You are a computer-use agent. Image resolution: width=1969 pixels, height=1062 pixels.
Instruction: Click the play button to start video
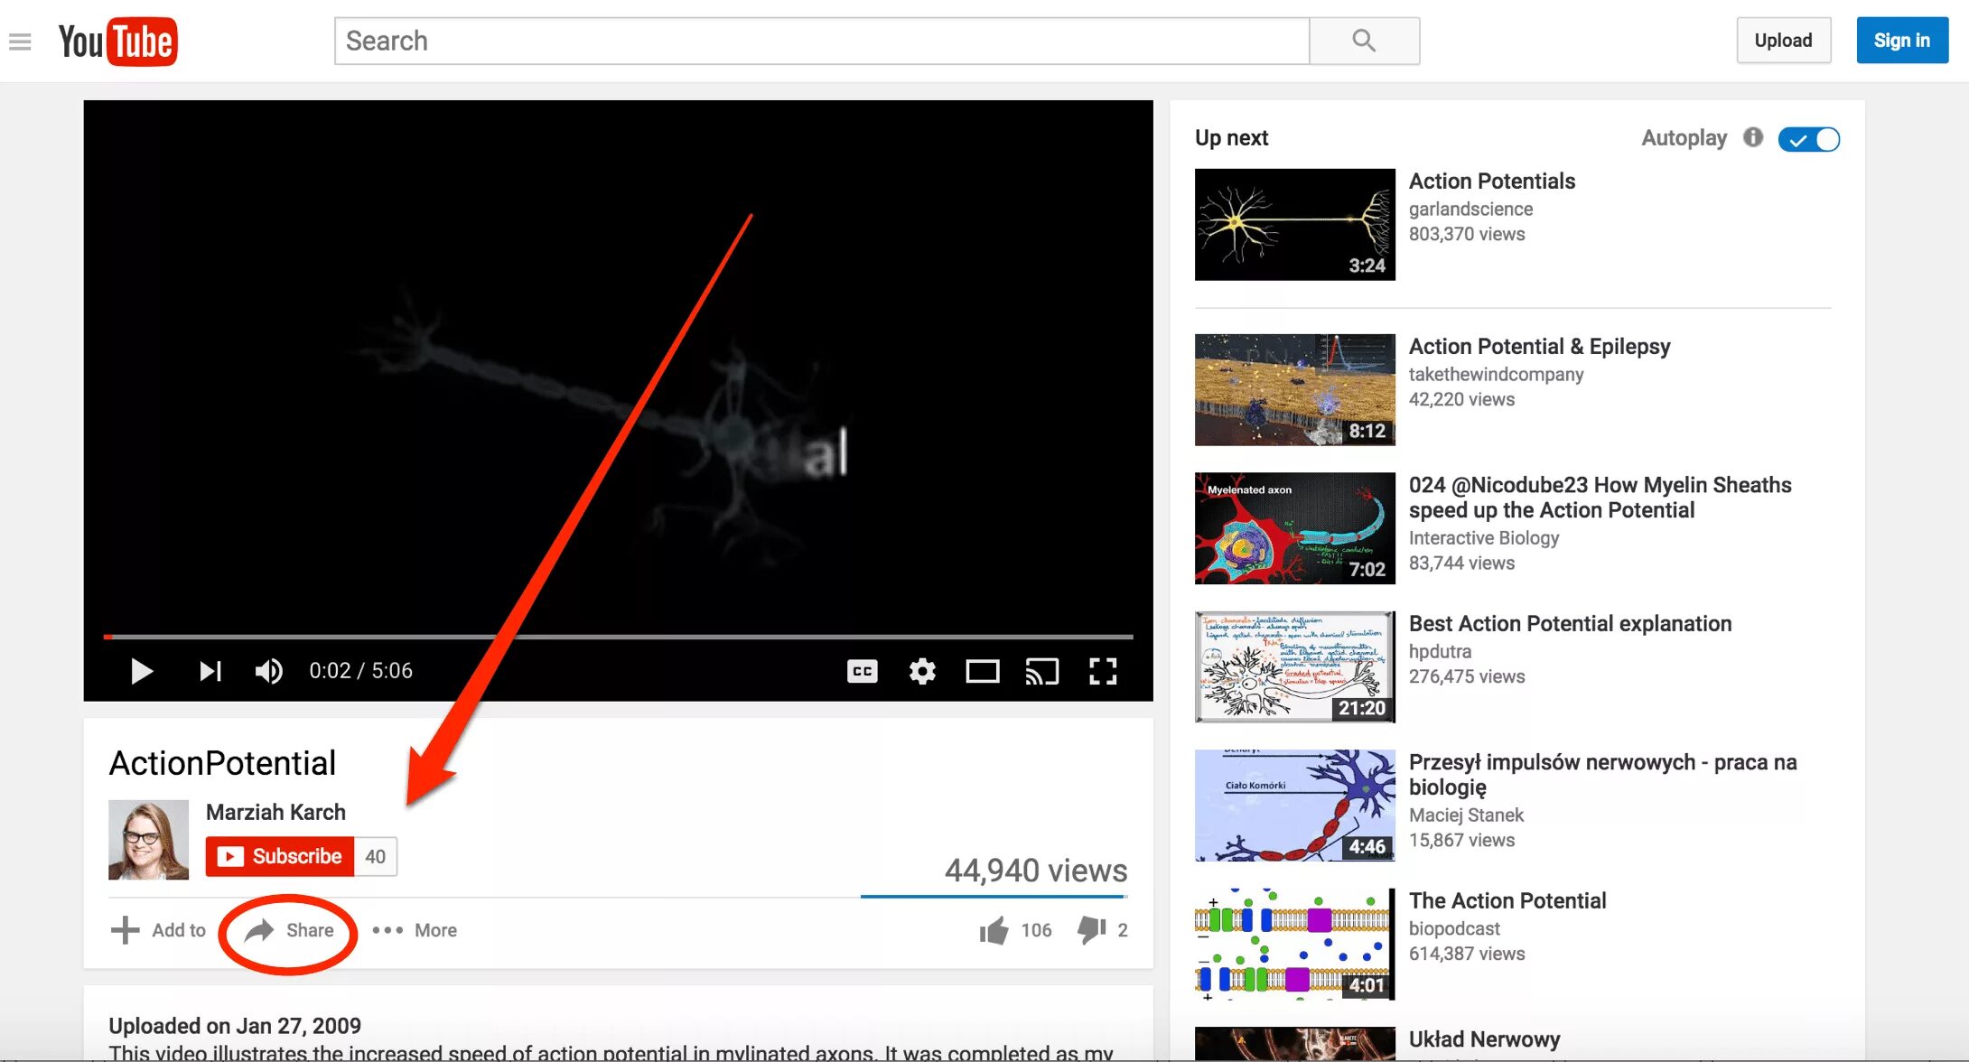[x=140, y=670]
